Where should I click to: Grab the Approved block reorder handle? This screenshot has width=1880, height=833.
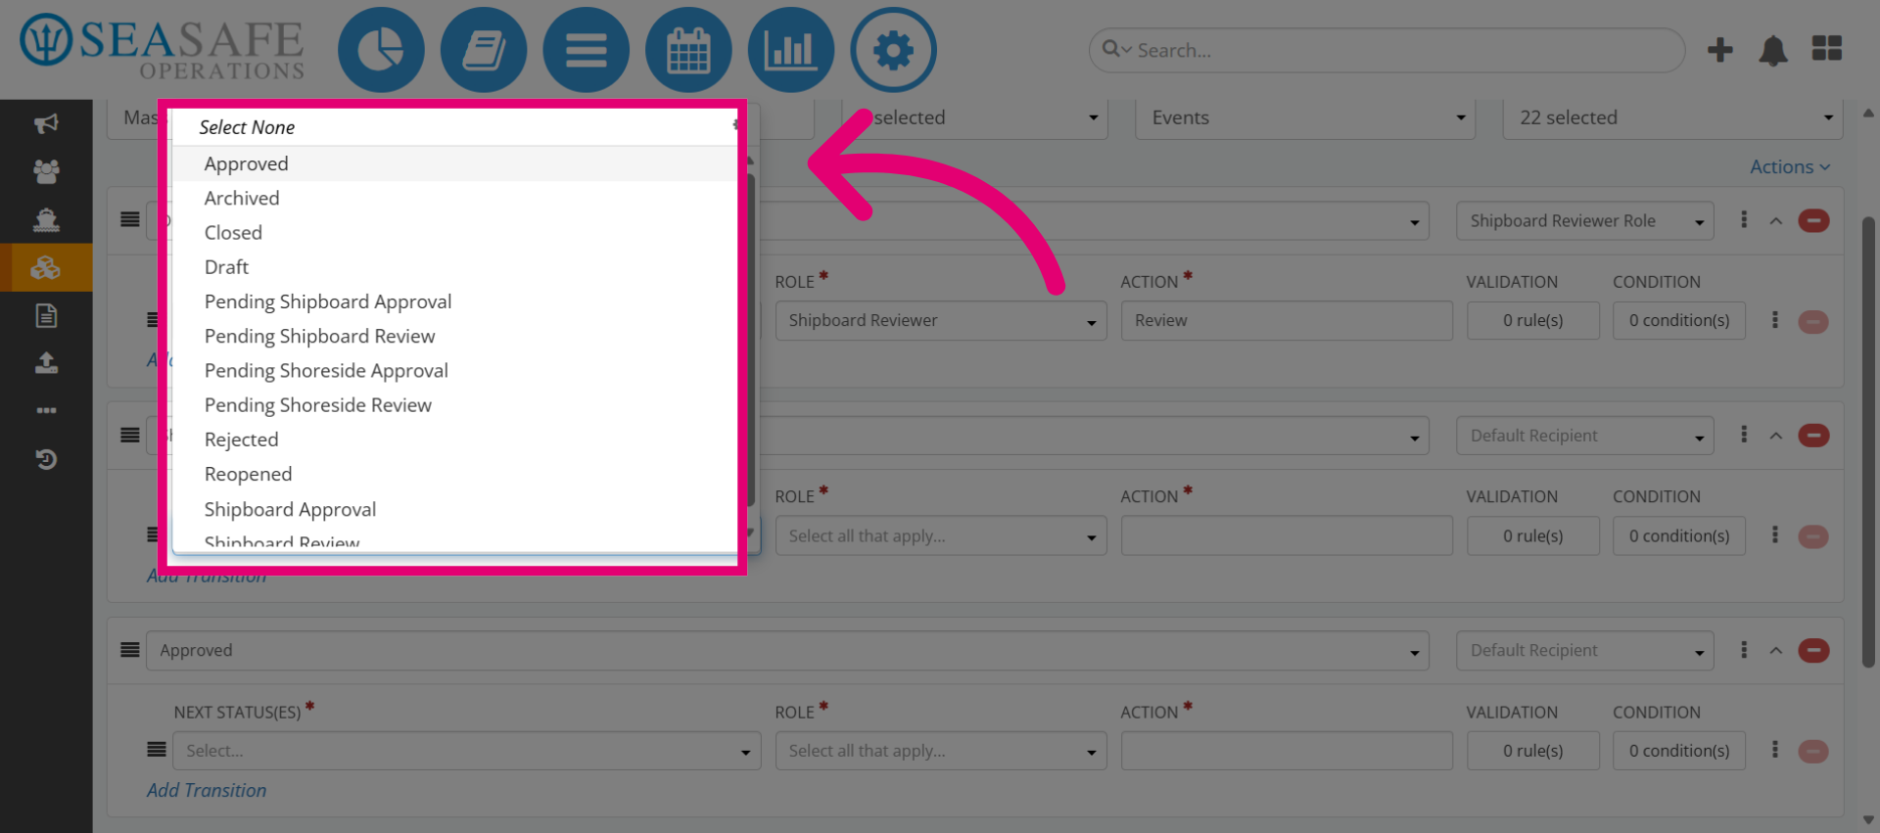(x=129, y=650)
